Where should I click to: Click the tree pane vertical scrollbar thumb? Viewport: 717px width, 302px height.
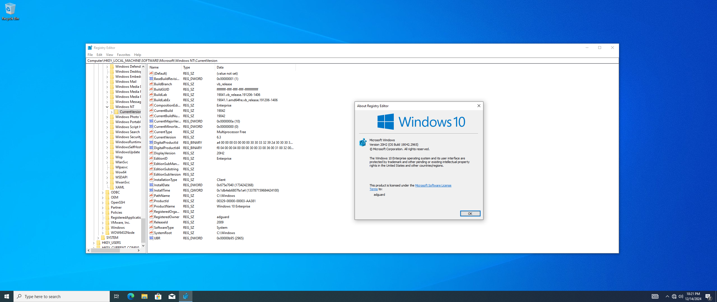(x=143, y=230)
